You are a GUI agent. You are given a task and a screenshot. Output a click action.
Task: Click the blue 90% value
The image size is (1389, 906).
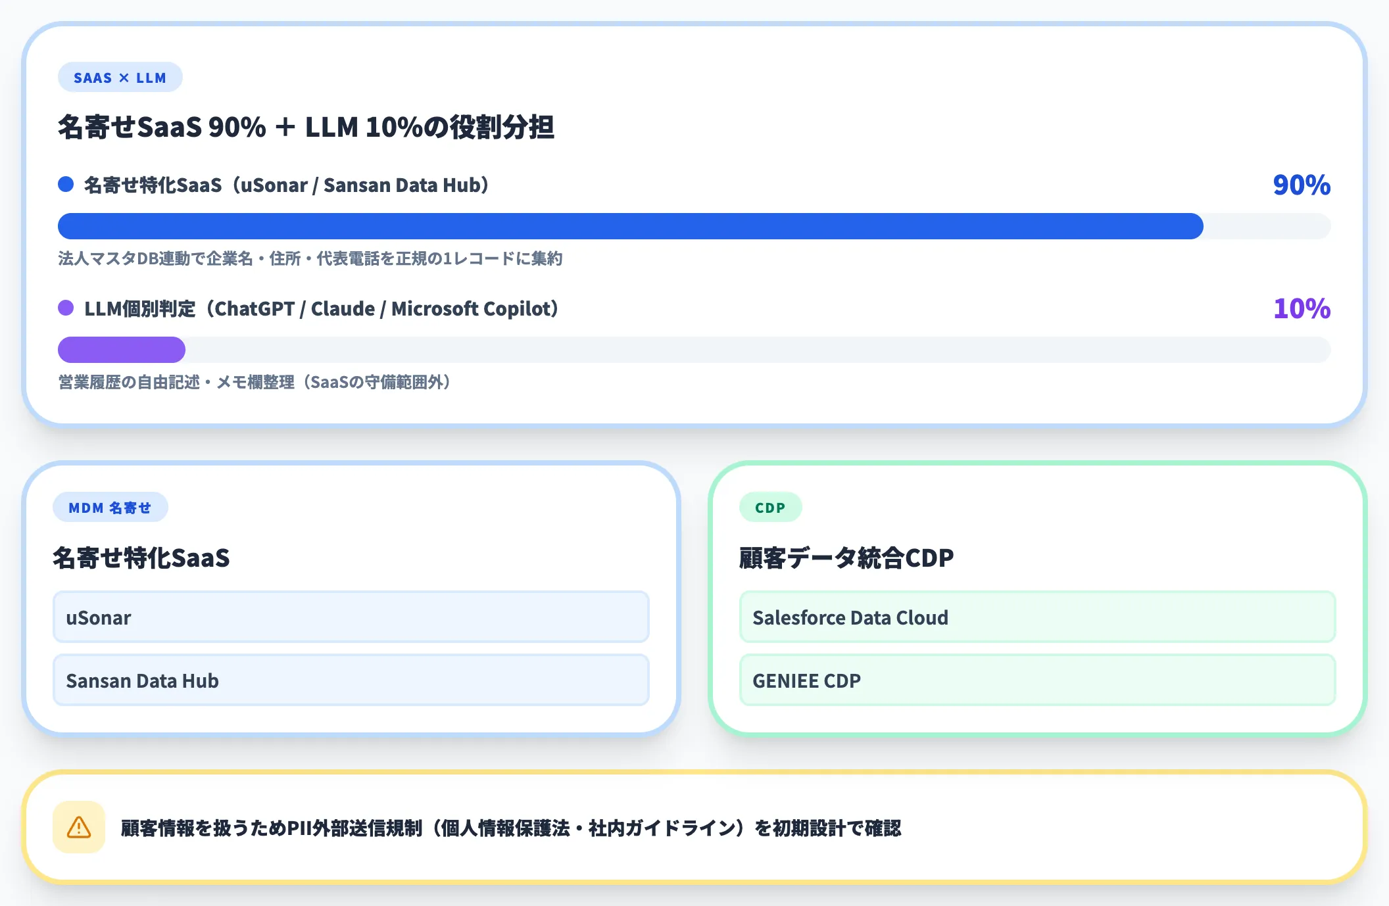coord(1302,185)
